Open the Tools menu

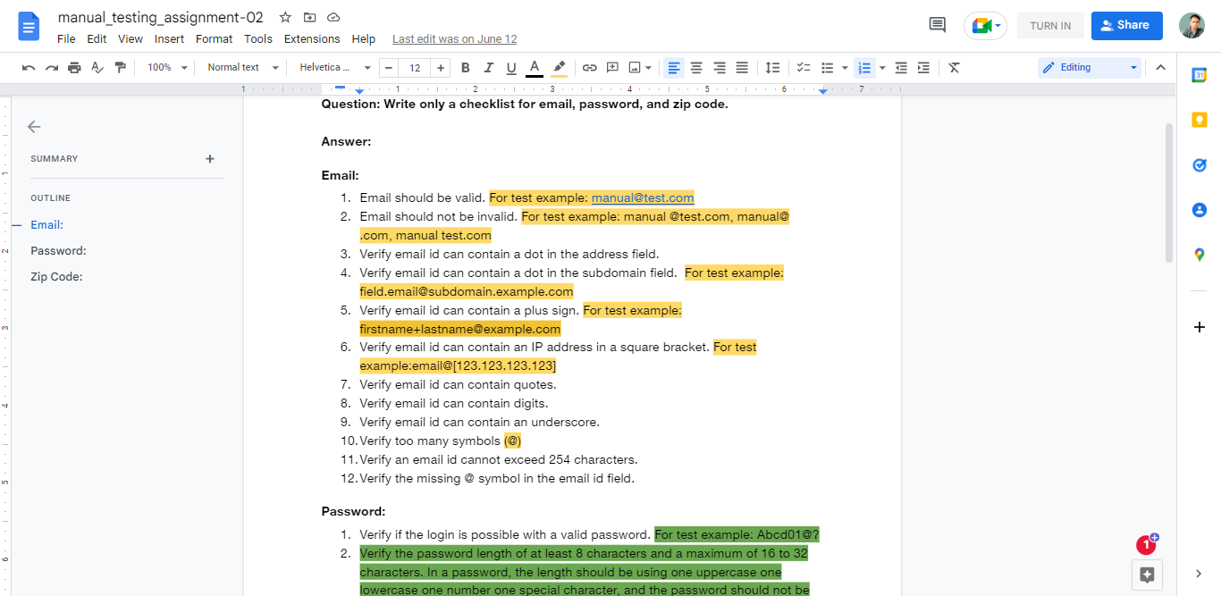click(x=258, y=39)
